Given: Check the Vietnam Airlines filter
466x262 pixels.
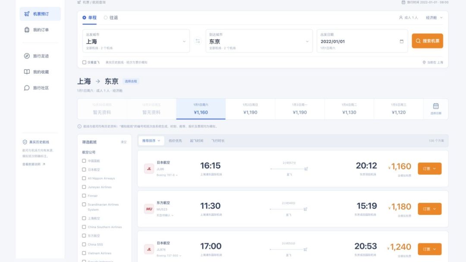Looking at the screenshot, I should [x=84, y=253].
